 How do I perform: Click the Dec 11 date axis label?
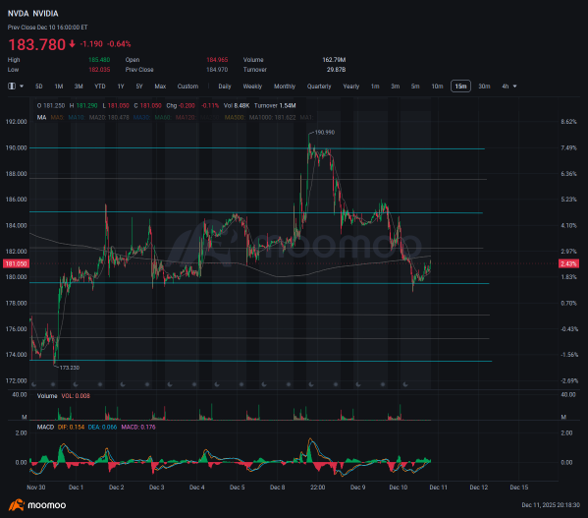click(x=438, y=488)
